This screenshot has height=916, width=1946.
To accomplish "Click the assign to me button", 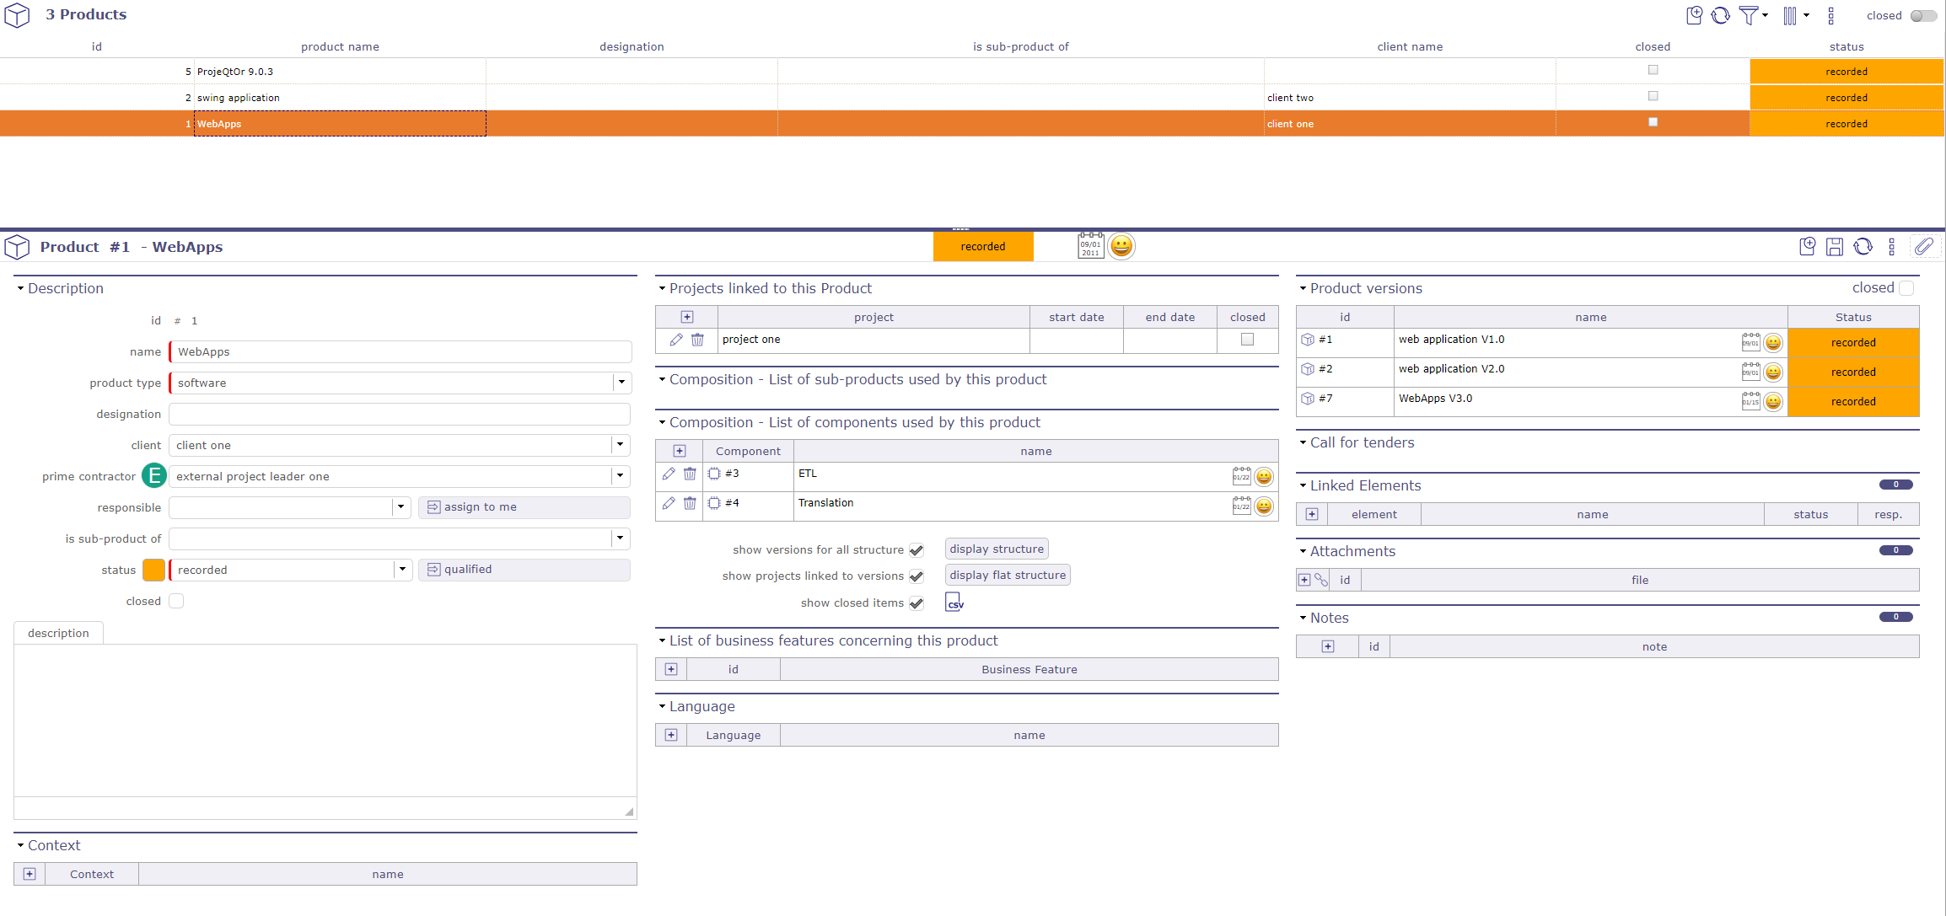I will click(x=524, y=506).
